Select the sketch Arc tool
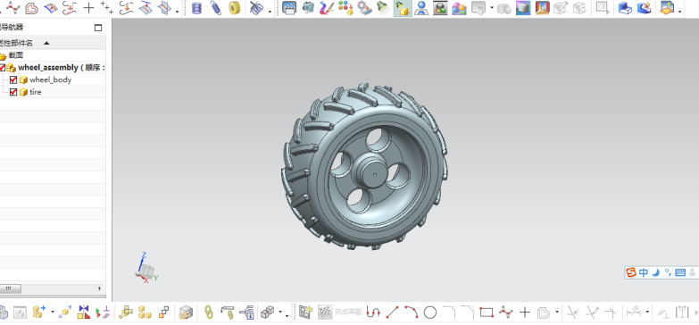699x325 pixels. point(411,312)
